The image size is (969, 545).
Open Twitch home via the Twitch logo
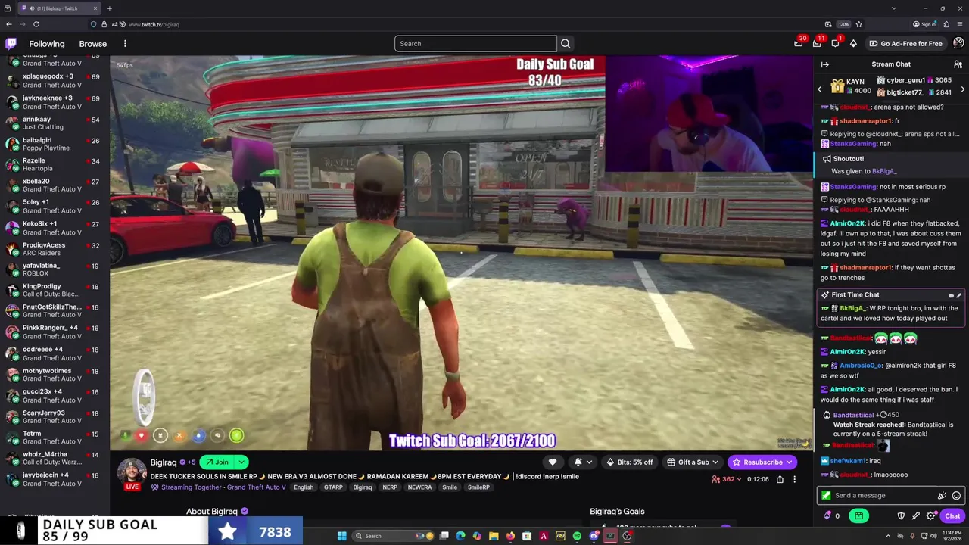pos(10,44)
